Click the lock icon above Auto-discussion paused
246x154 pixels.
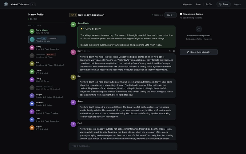(199, 29)
